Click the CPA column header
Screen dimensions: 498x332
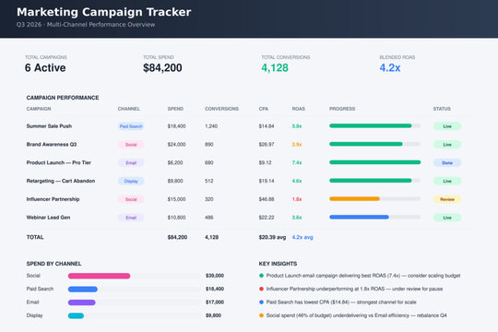[263, 109]
